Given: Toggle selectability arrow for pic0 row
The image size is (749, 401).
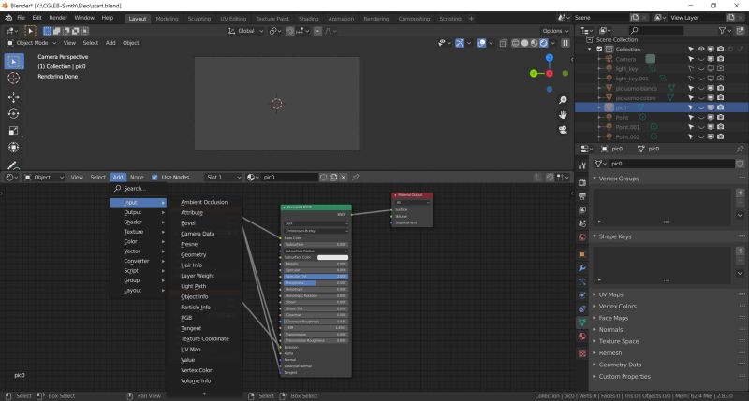Looking at the screenshot, I should [691, 107].
